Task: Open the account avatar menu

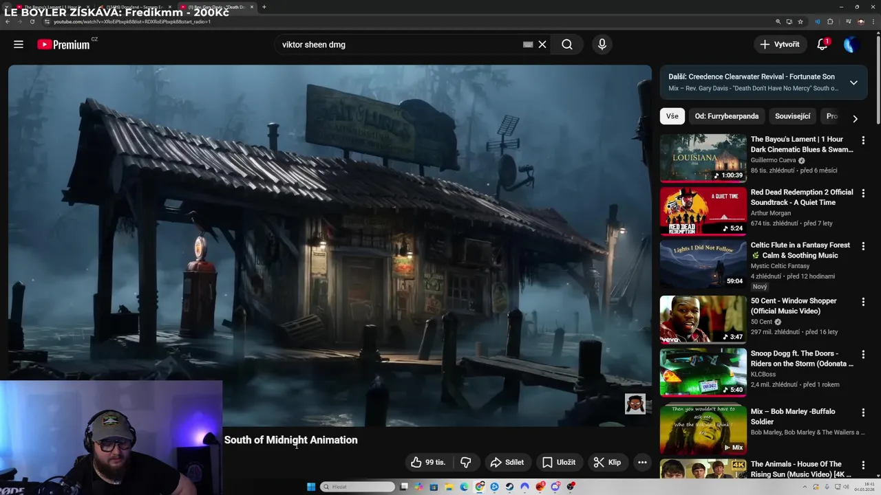Action: coord(851,44)
